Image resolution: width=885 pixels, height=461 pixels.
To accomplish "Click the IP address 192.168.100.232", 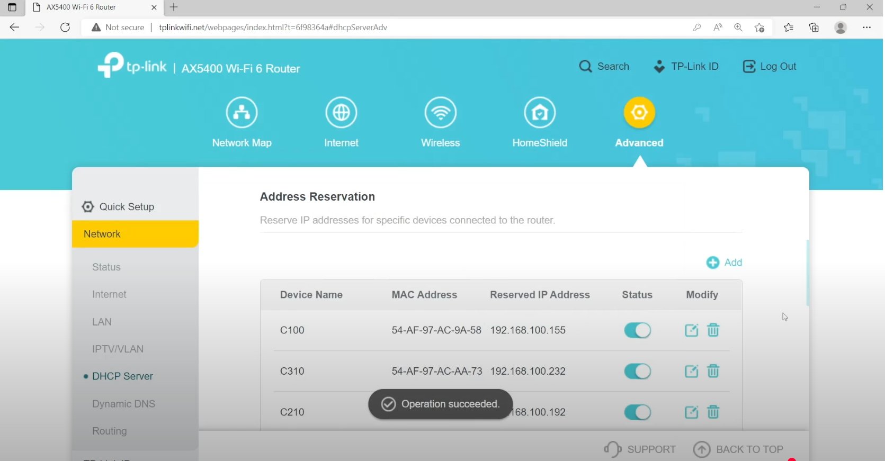I will pos(528,371).
